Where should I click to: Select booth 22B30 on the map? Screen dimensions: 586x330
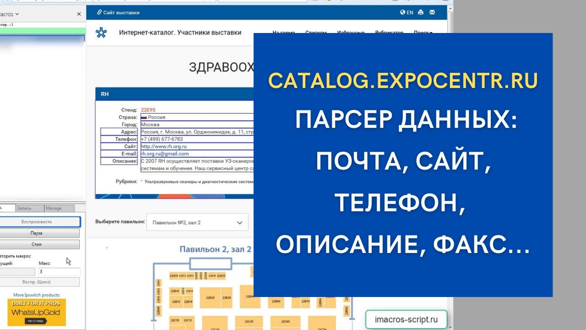click(227, 297)
